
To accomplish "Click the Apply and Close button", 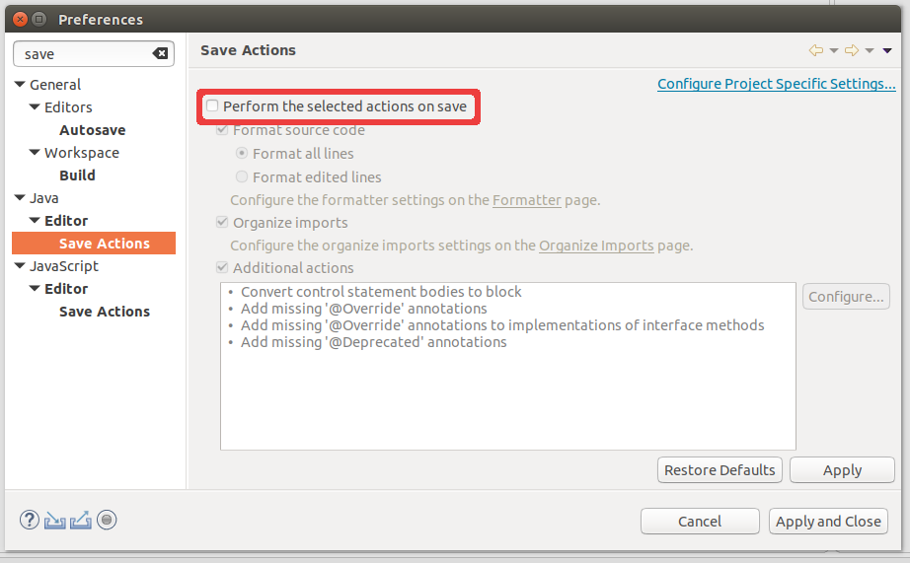I will coord(828,522).
